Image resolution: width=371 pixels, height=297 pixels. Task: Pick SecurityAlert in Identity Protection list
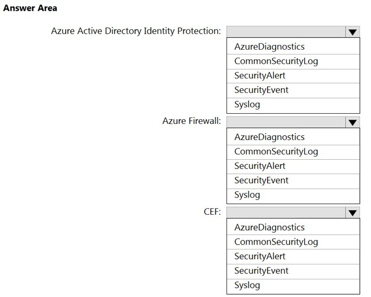(260, 75)
